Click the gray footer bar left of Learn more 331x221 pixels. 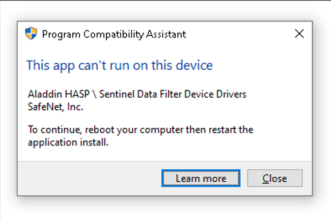pyautogui.click(x=88, y=178)
